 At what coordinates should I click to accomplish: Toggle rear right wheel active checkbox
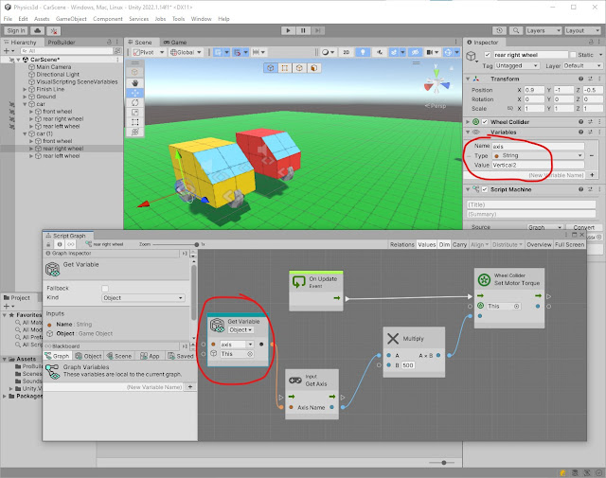click(x=487, y=55)
